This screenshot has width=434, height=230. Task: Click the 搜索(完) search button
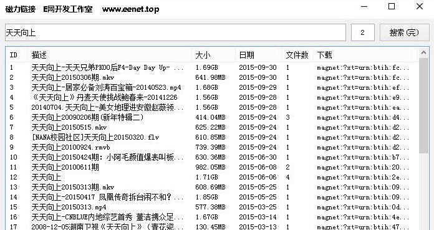pos(405,32)
